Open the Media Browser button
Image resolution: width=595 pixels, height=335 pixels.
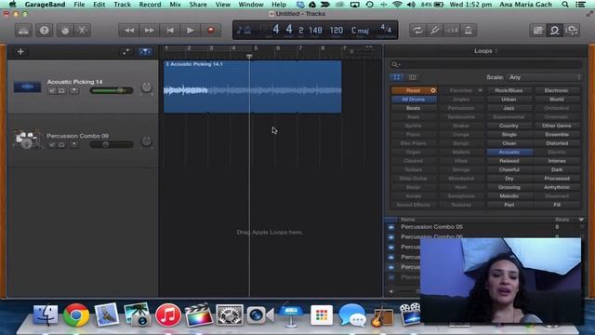[572, 31]
